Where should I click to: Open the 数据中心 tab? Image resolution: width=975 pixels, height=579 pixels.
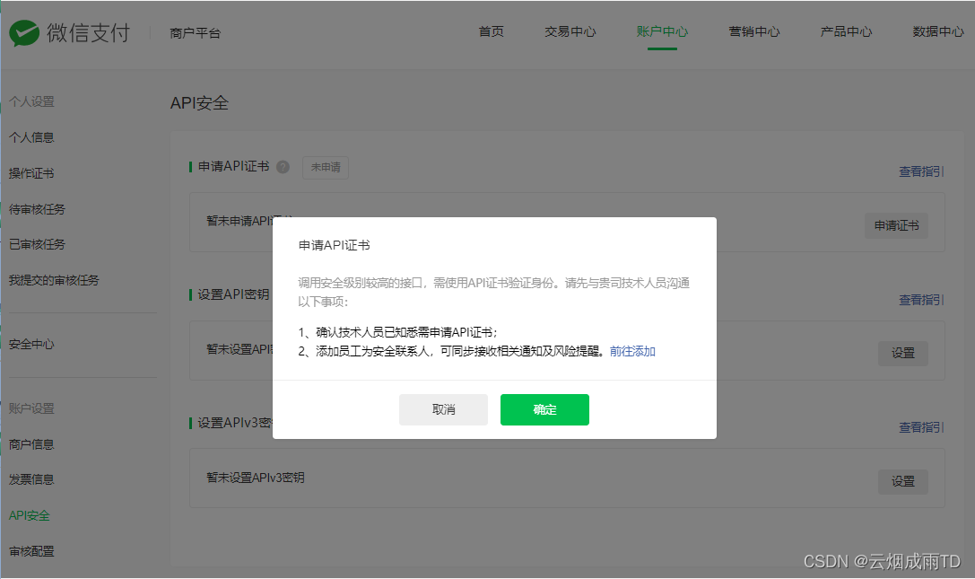tap(938, 31)
